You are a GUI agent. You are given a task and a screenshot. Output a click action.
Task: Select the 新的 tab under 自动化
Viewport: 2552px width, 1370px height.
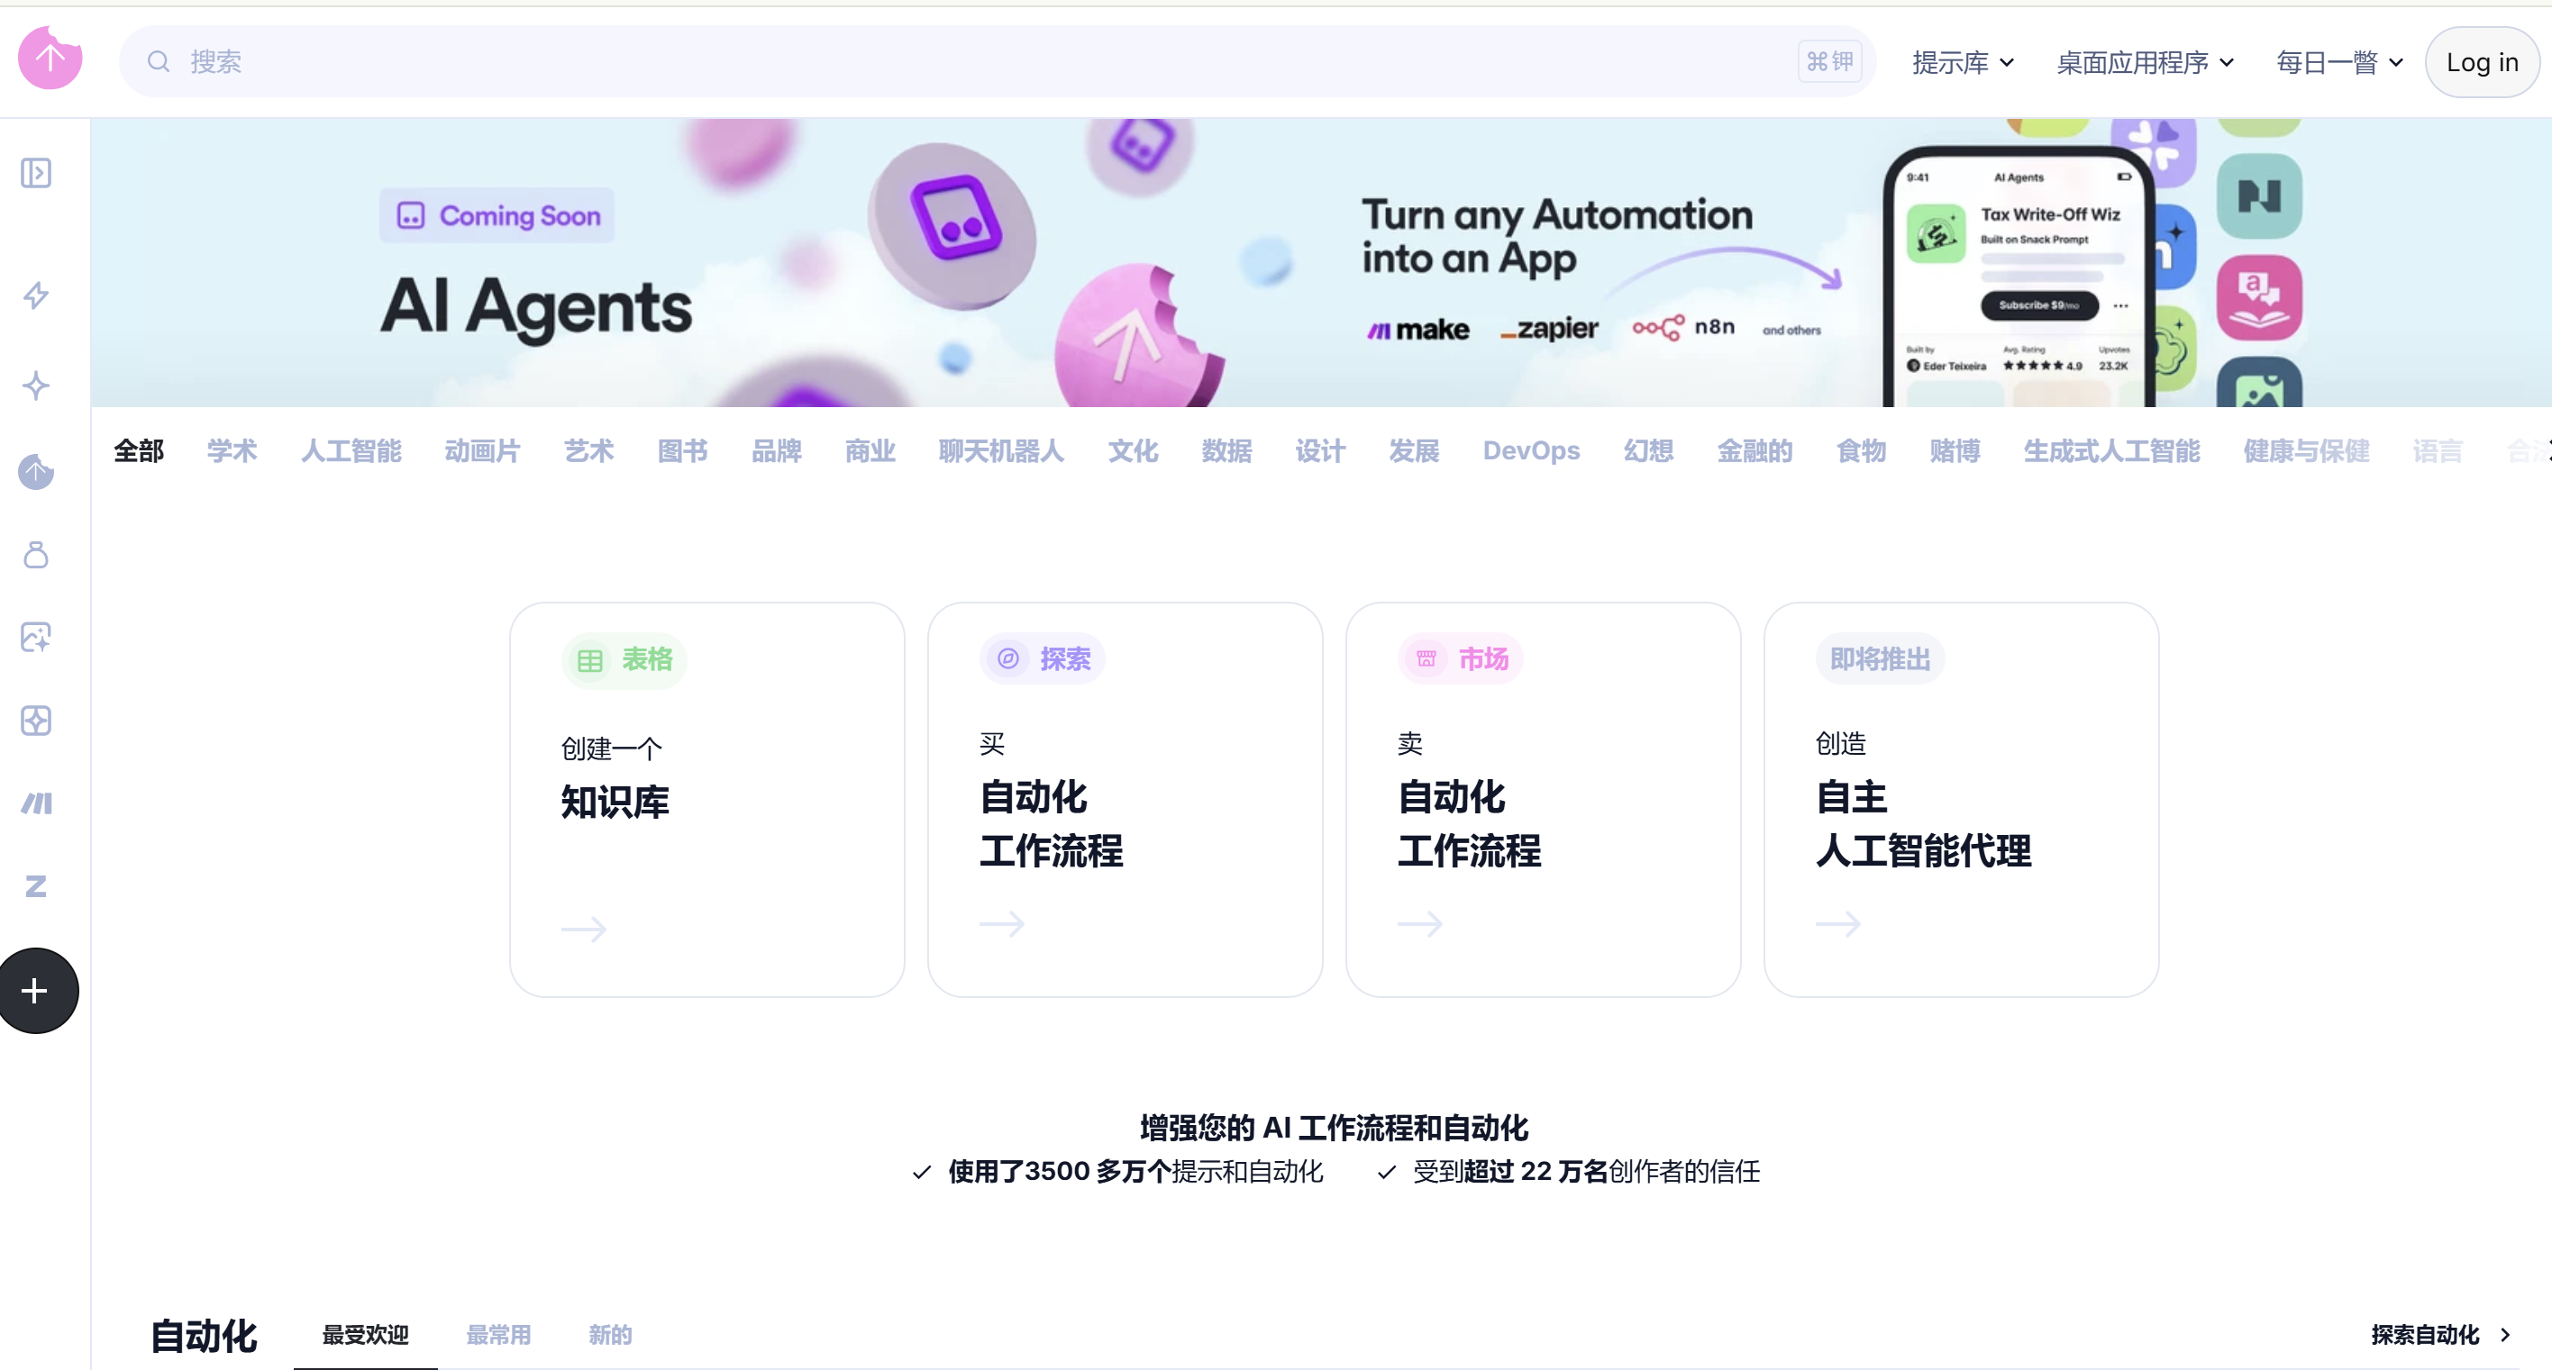coord(610,1334)
